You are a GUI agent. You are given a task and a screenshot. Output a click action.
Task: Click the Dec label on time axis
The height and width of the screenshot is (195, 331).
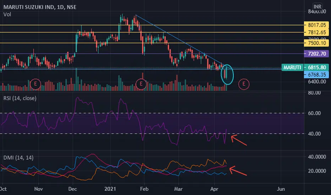pos(72,189)
